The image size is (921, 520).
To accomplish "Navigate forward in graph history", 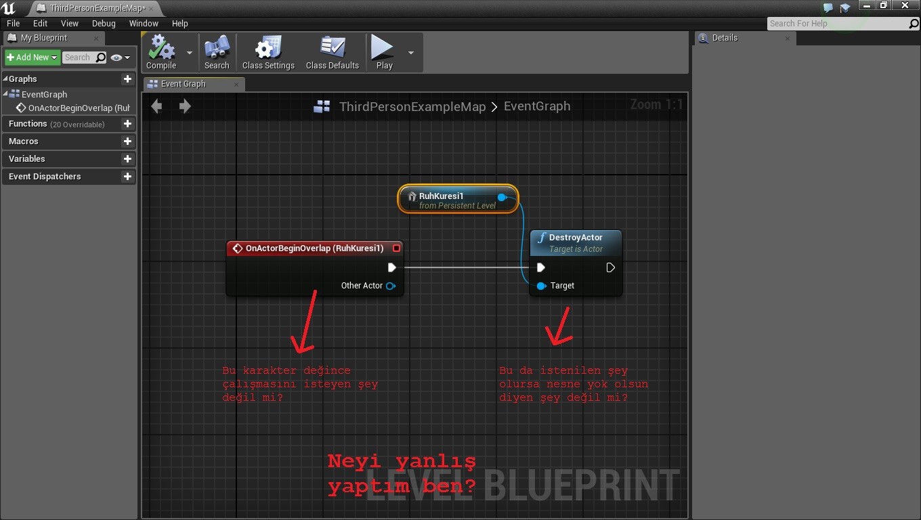I will tap(185, 106).
